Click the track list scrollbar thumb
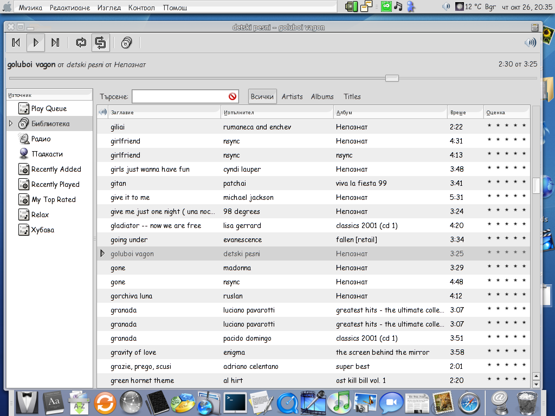Viewport: 555px width, 416px height. point(536,185)
